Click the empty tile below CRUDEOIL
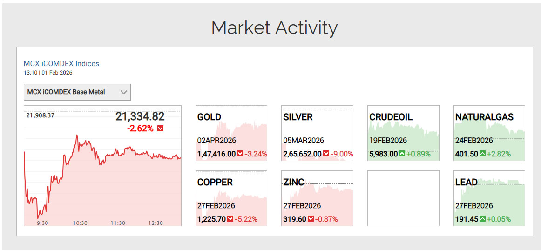The width and height of the screenshot is (541, 251). tap(403, 198)
